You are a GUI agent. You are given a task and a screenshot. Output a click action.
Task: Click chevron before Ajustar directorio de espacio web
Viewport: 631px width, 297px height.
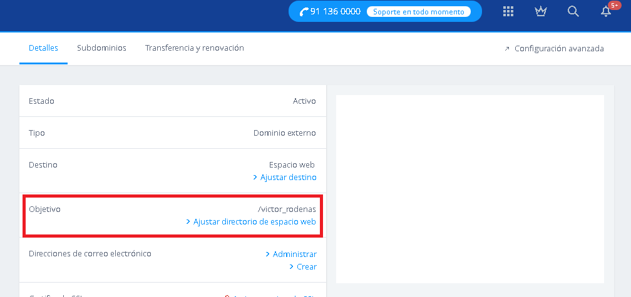(x=188, y=222)
